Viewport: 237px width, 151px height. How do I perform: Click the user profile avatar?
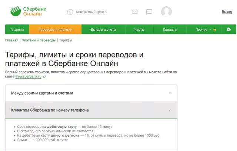(166, 11)
